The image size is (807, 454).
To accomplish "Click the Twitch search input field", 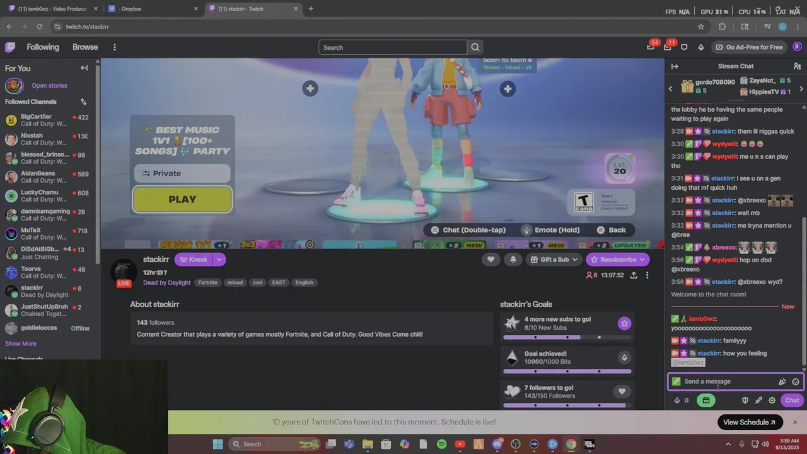I will coord(393,47).
